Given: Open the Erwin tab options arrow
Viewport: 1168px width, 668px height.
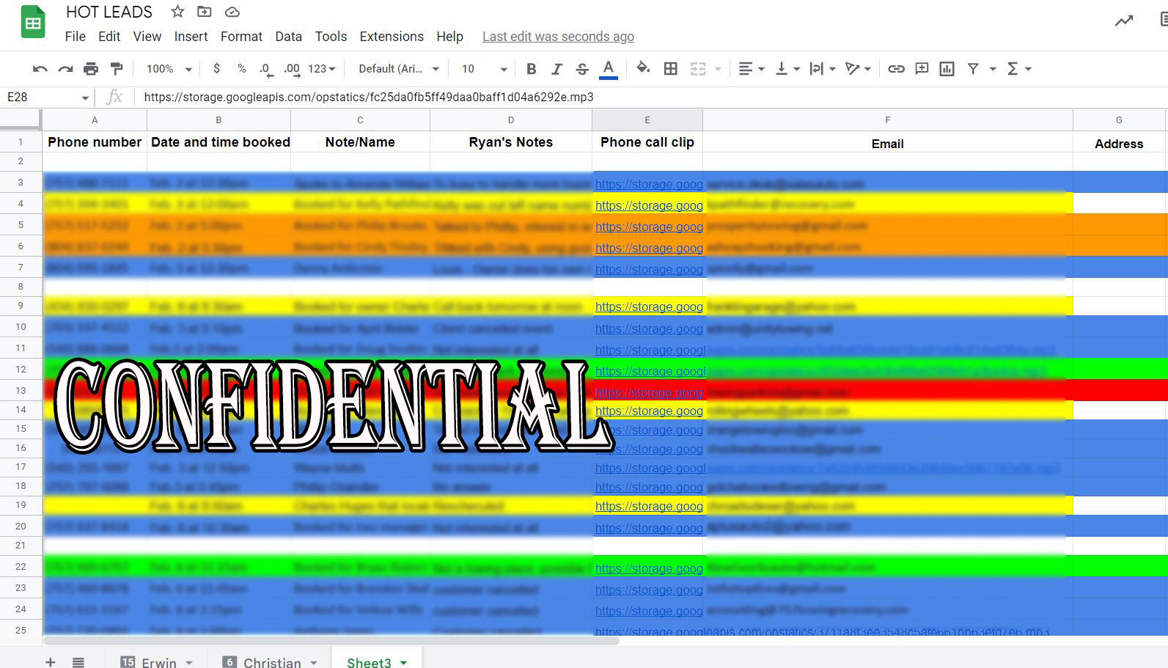Looking at the screenshot, I should pyautogui.click(x=188, y=663).
